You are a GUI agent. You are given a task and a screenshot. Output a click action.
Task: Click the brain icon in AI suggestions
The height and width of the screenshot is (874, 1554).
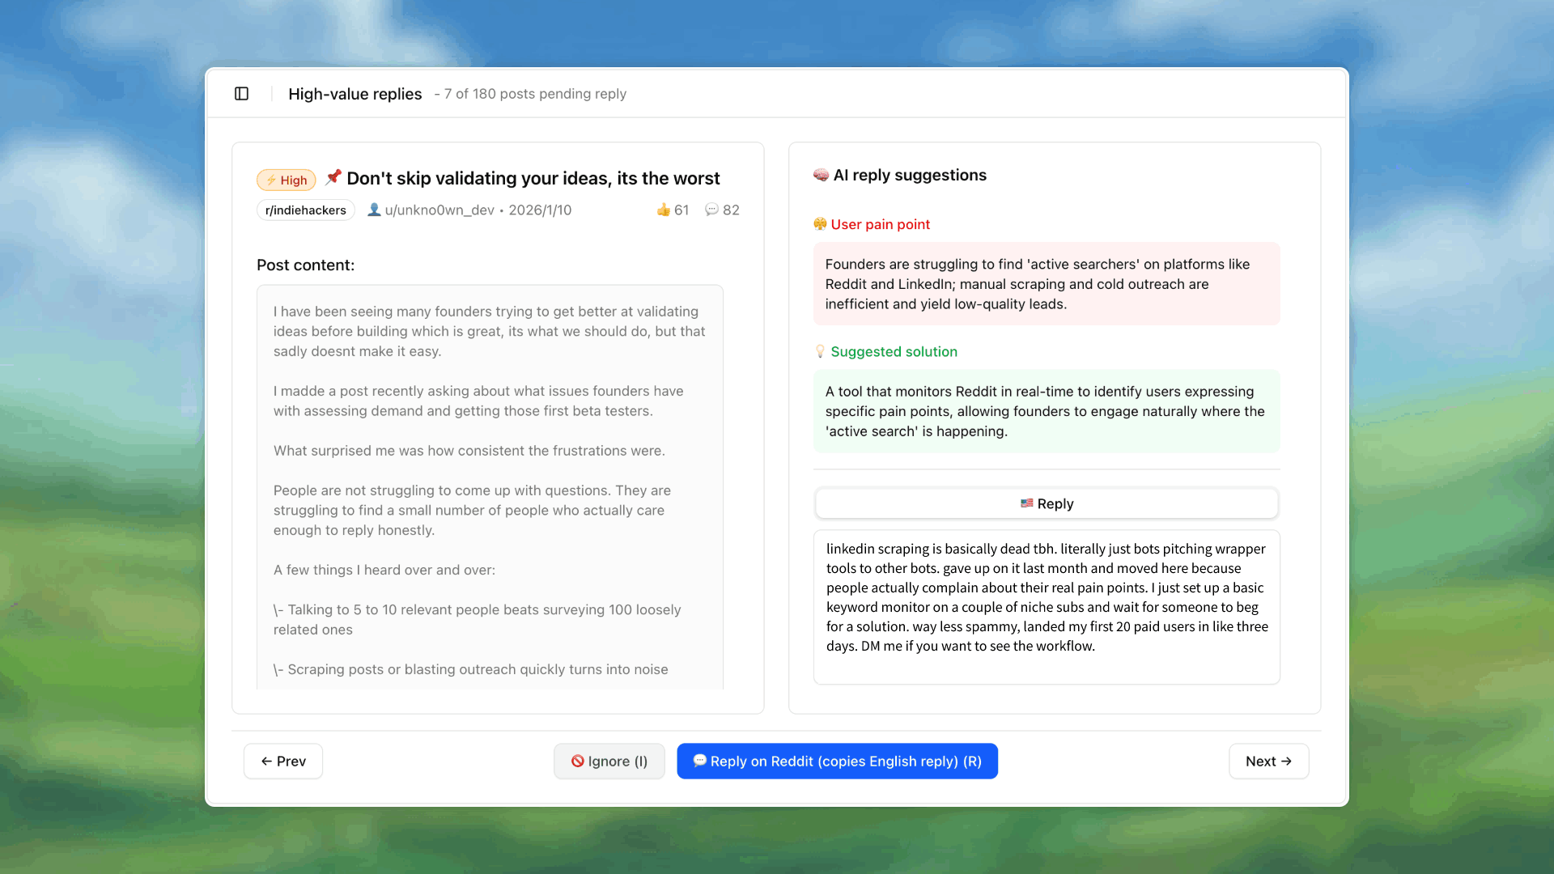pyautogui.click(x=821, y=176)
